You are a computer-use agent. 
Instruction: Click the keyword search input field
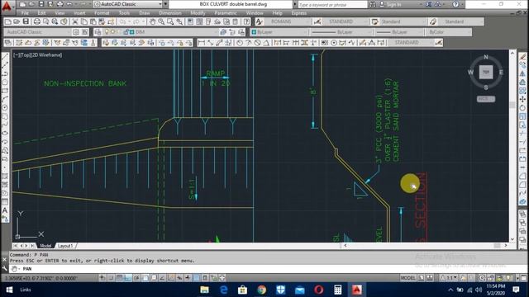click(x=332, y=4)
